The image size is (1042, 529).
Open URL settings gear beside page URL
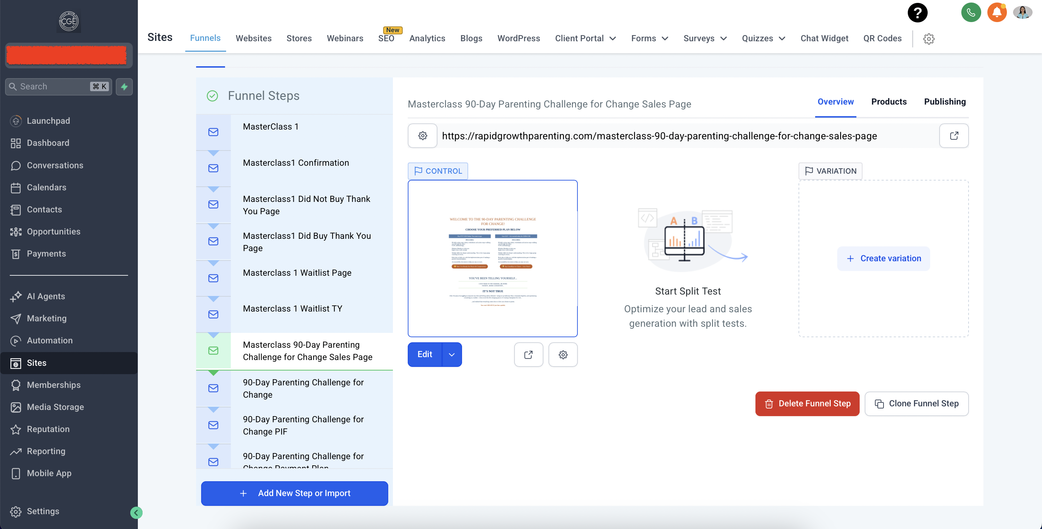[422, 136]
